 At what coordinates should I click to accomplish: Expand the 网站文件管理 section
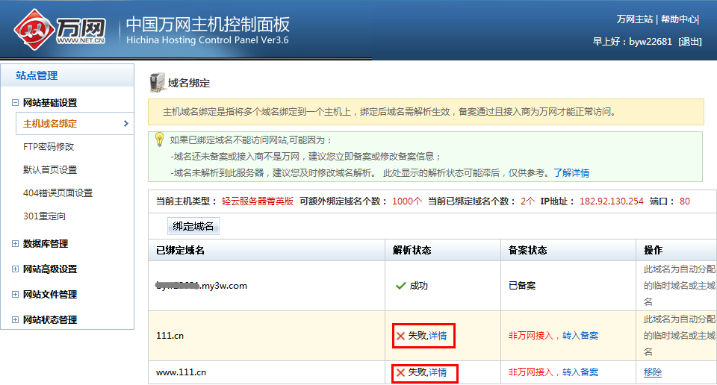click(x=16, y=295)
